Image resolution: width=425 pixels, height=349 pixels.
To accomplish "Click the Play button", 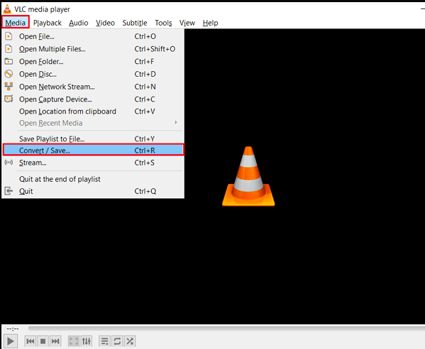I will click(11, 341).
